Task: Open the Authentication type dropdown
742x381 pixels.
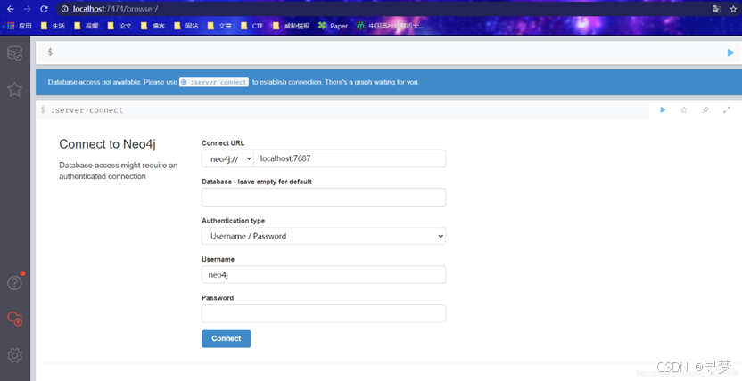Action: tap(324, 236)
